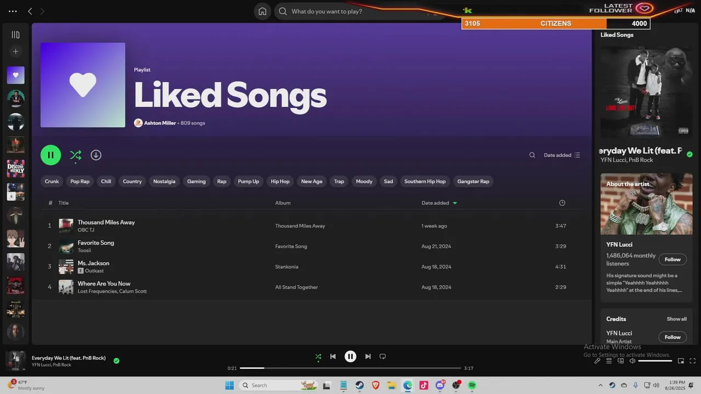Click the Lost Frequencies, Calum Scott artist text
This screenshot has height=394, width=701.
tap(112, 291)
